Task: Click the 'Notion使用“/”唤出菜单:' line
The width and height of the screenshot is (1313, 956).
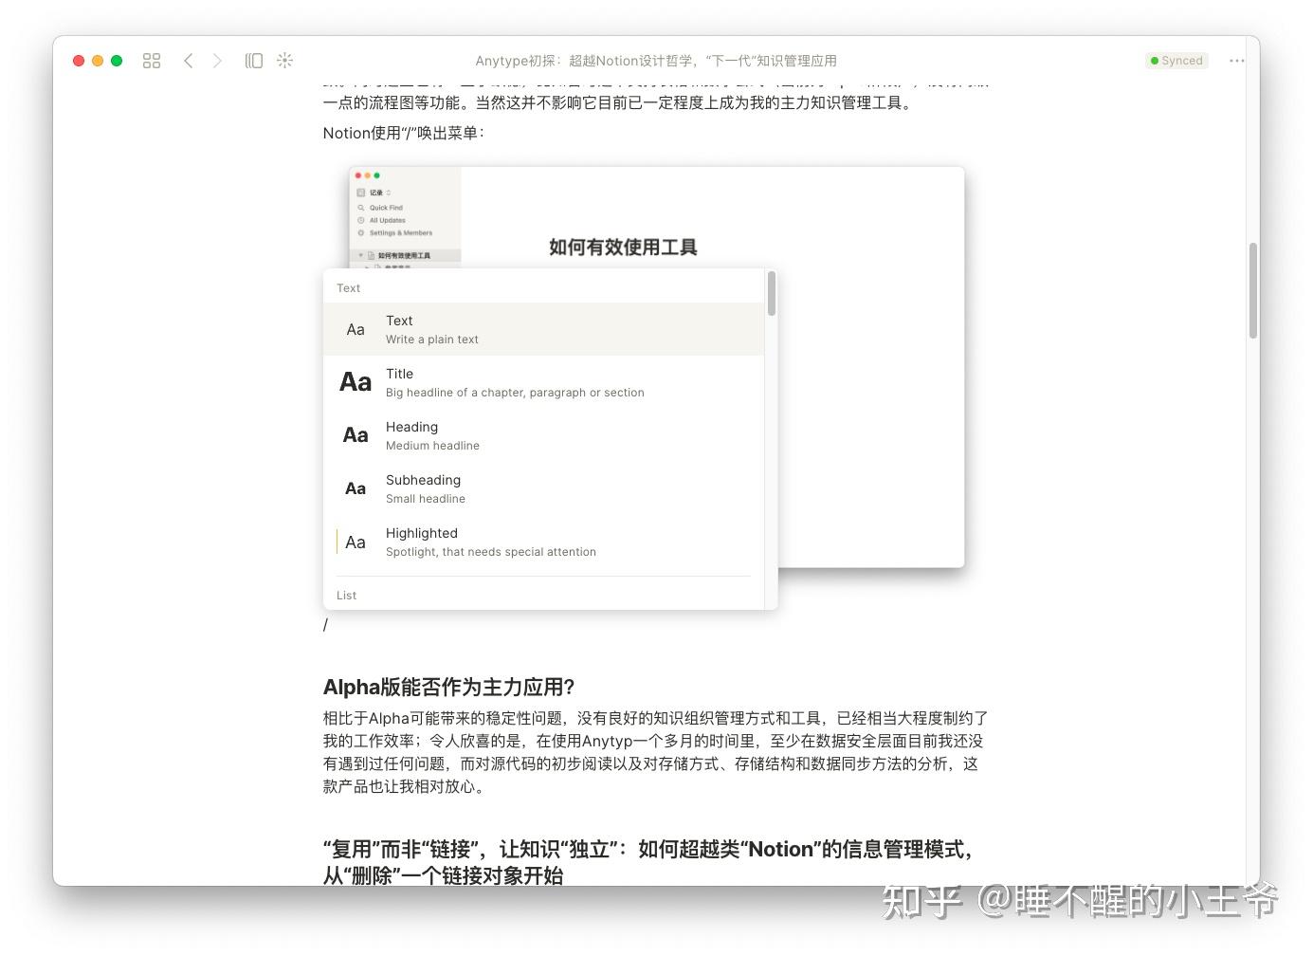Action: (x=404, y=133)
